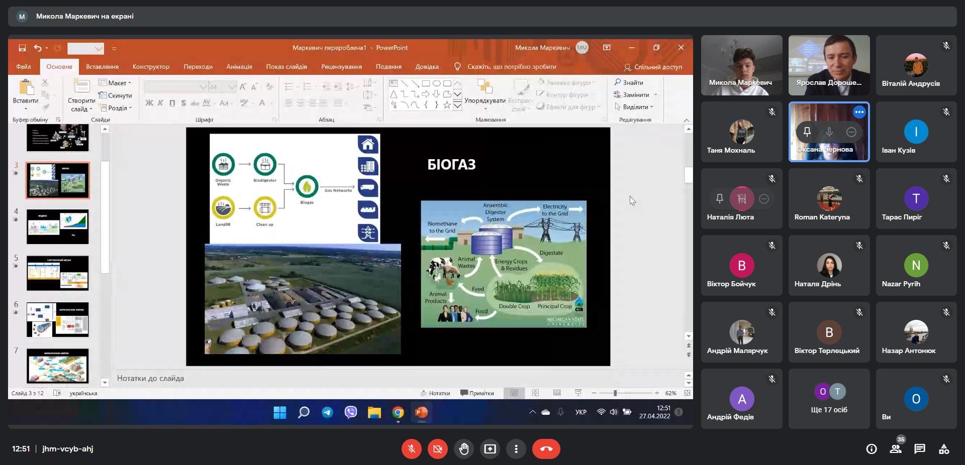Turn on your camera
Viewport: 965px width, 465px height.
[437, 449]
